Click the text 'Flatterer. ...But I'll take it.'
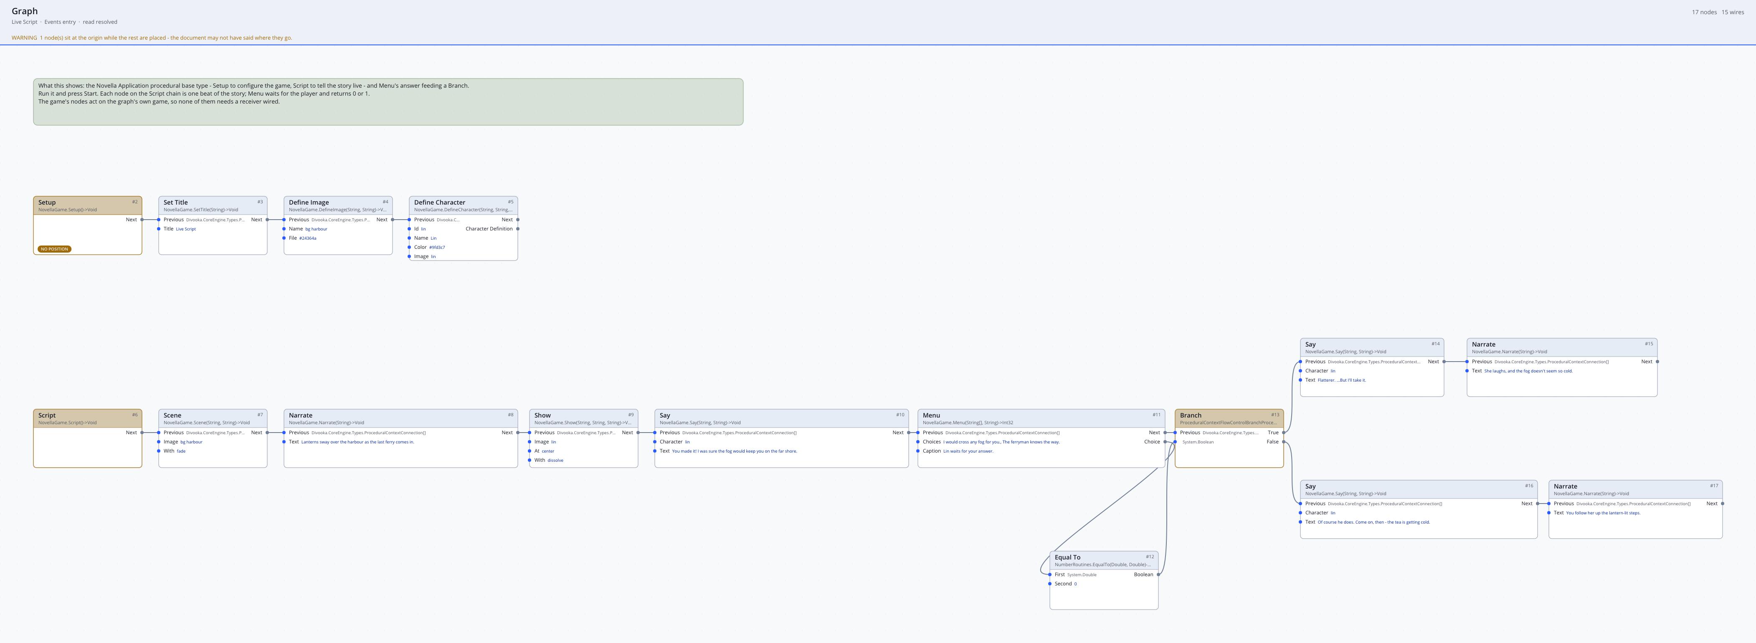Screen dimensions: 1756x643 1341,380
